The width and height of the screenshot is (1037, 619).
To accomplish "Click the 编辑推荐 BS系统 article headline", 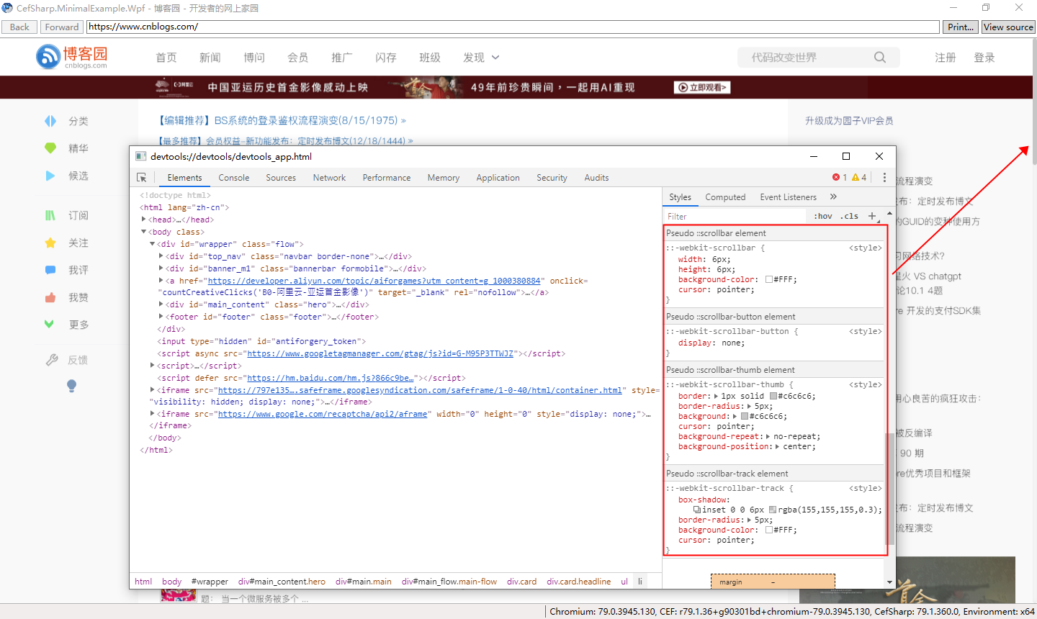I will pos(282,120).
